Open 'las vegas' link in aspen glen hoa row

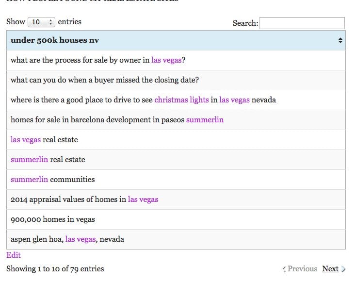(x=81, y=239)
